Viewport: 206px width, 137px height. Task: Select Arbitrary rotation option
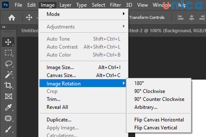click(146, 107)
